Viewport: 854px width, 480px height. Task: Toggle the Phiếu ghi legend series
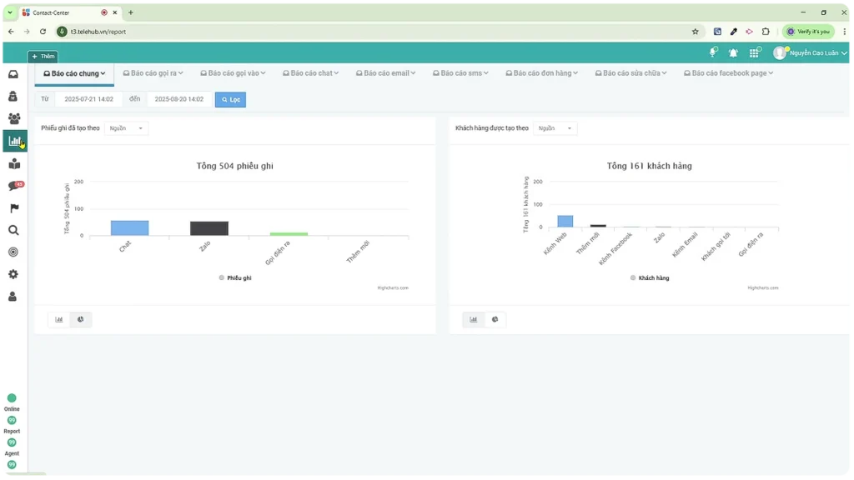coord(234,277)
